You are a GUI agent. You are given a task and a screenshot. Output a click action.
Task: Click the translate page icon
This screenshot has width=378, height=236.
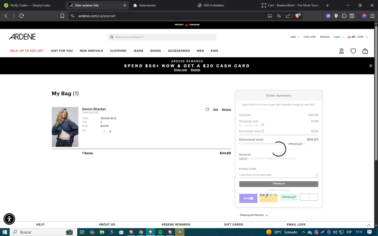click(279, 16)
